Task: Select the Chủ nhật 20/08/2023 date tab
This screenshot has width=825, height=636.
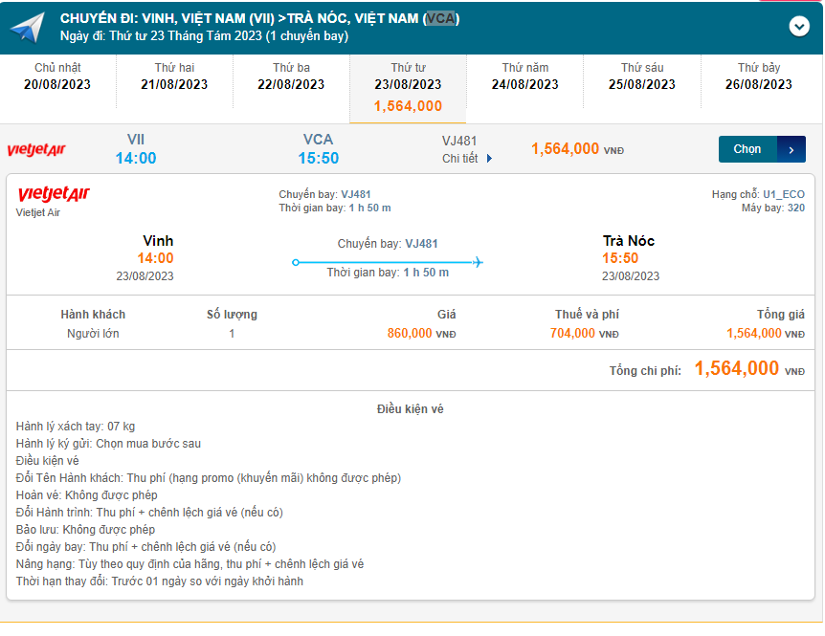Action: pos(57,77)
